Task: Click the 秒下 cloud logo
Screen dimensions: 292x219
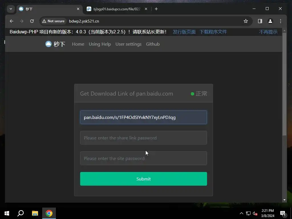Action: 55,44
